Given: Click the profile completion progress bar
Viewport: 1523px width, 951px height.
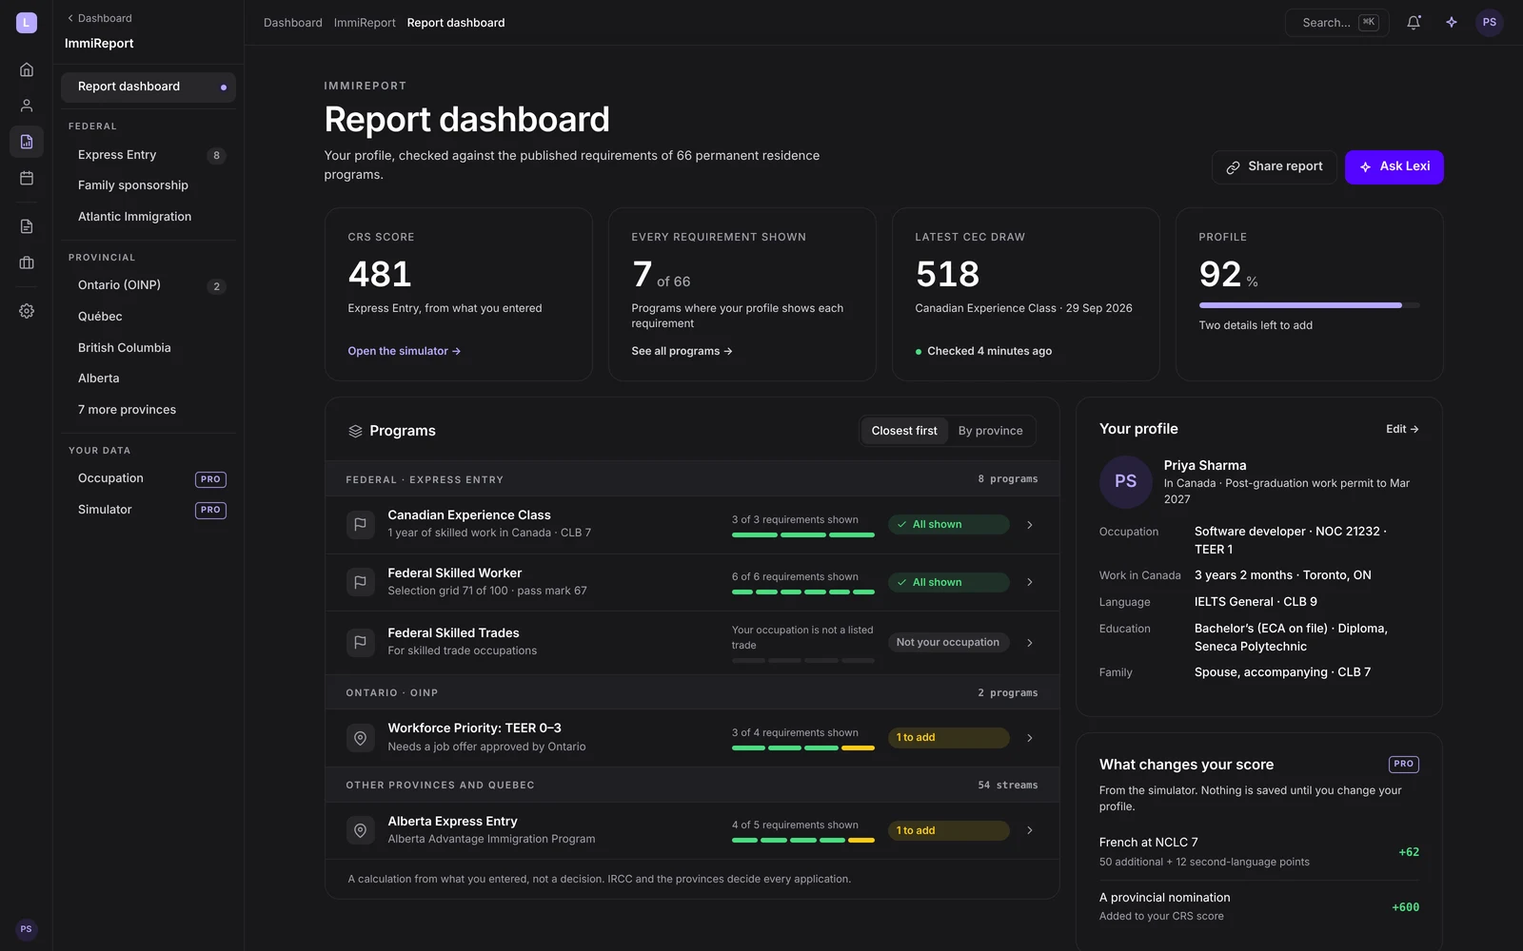Looking at the screenshot, I should tap(1309, 305).
